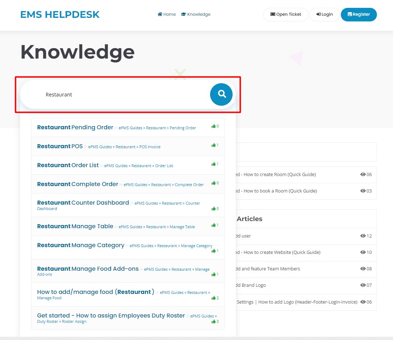Viewport: 393px width, 340px height.
Task: Open the Restaurant Order List result
Action: [68, 165]
